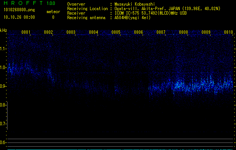Click the 1.0 kHz axis label

[3, 67]
